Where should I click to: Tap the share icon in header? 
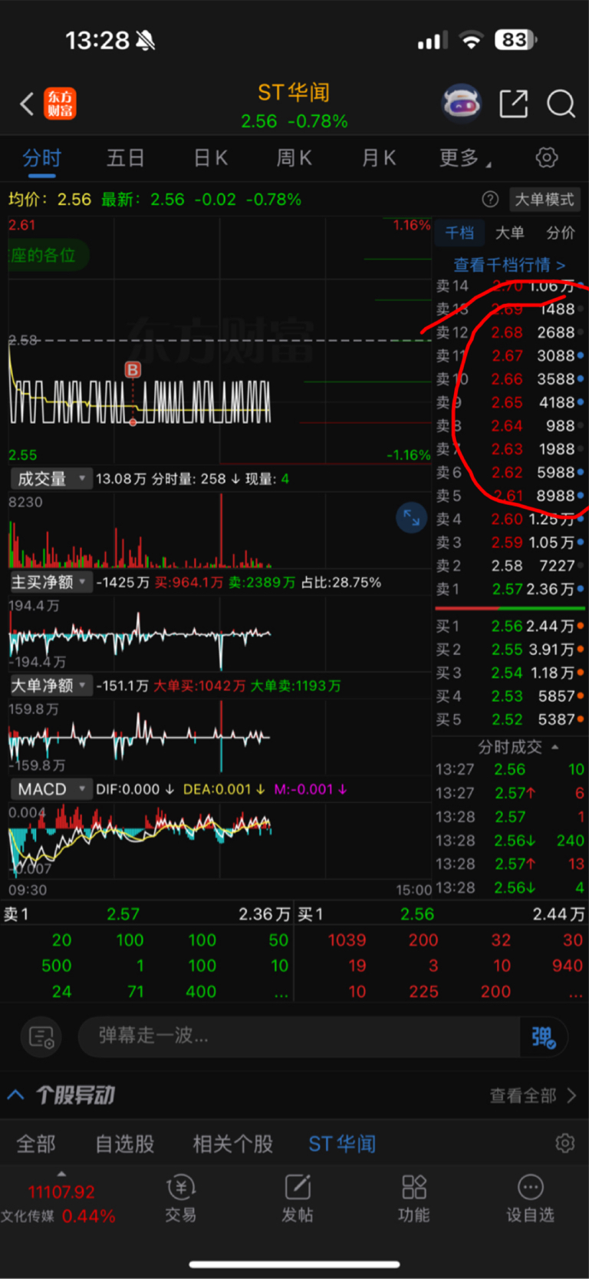(513, 103)
